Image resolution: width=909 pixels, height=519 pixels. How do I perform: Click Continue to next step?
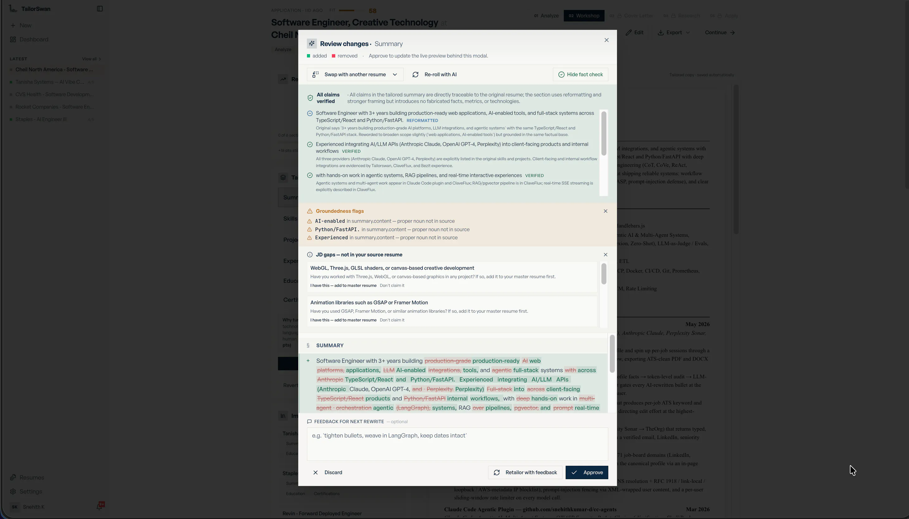click(x=720, y=32)
